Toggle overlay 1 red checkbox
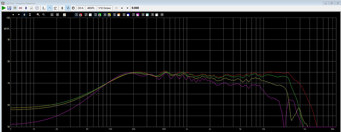 click(x=80, y=15)
